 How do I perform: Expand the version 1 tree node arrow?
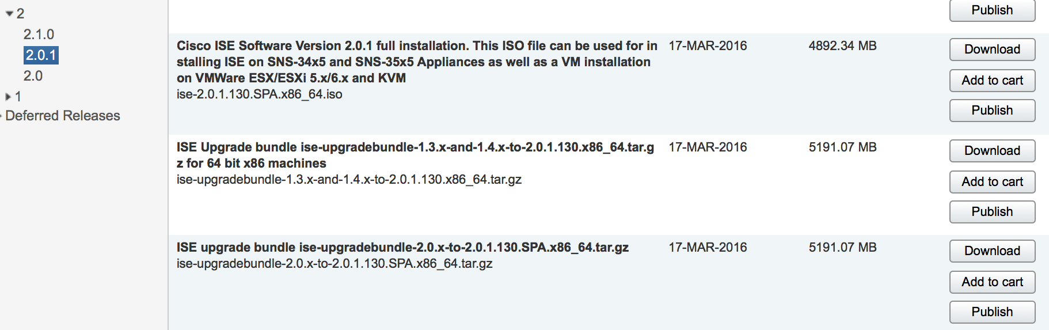click(8, 97)
